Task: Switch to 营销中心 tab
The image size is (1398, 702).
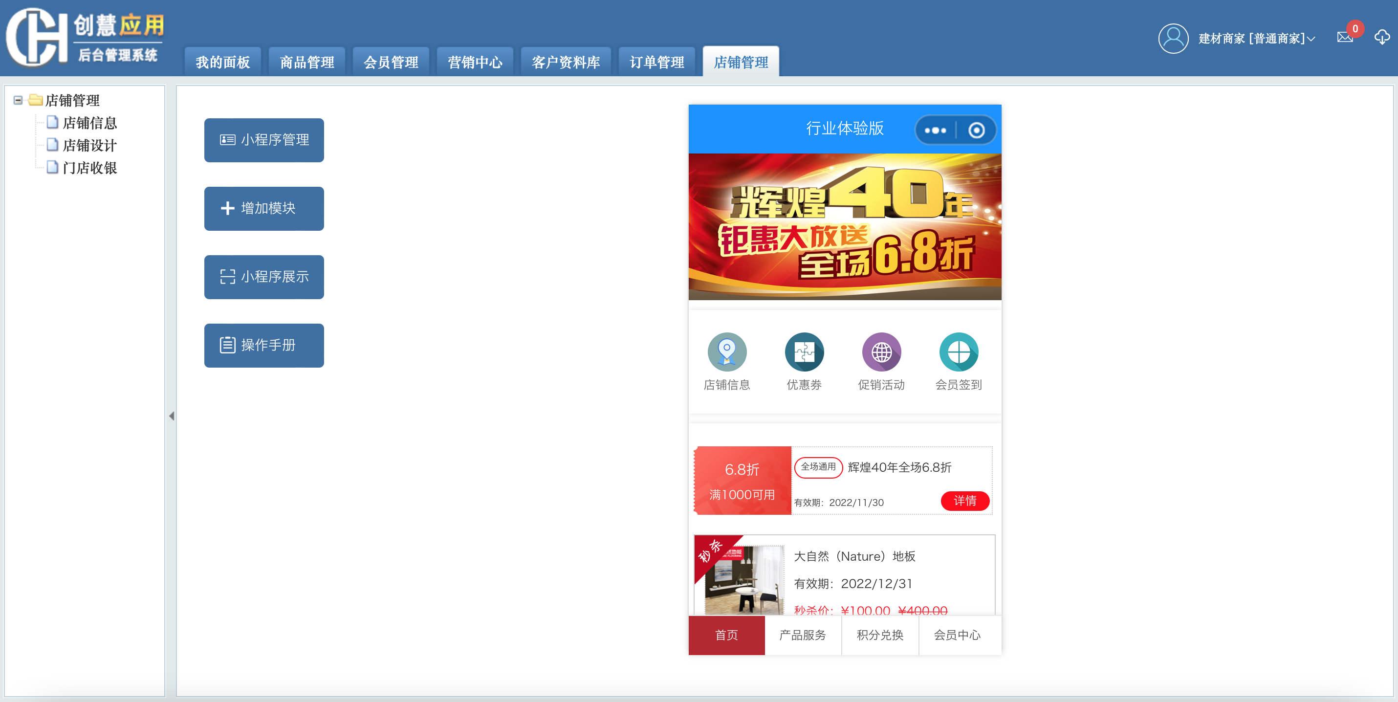Action: click(x=475, y=62)
